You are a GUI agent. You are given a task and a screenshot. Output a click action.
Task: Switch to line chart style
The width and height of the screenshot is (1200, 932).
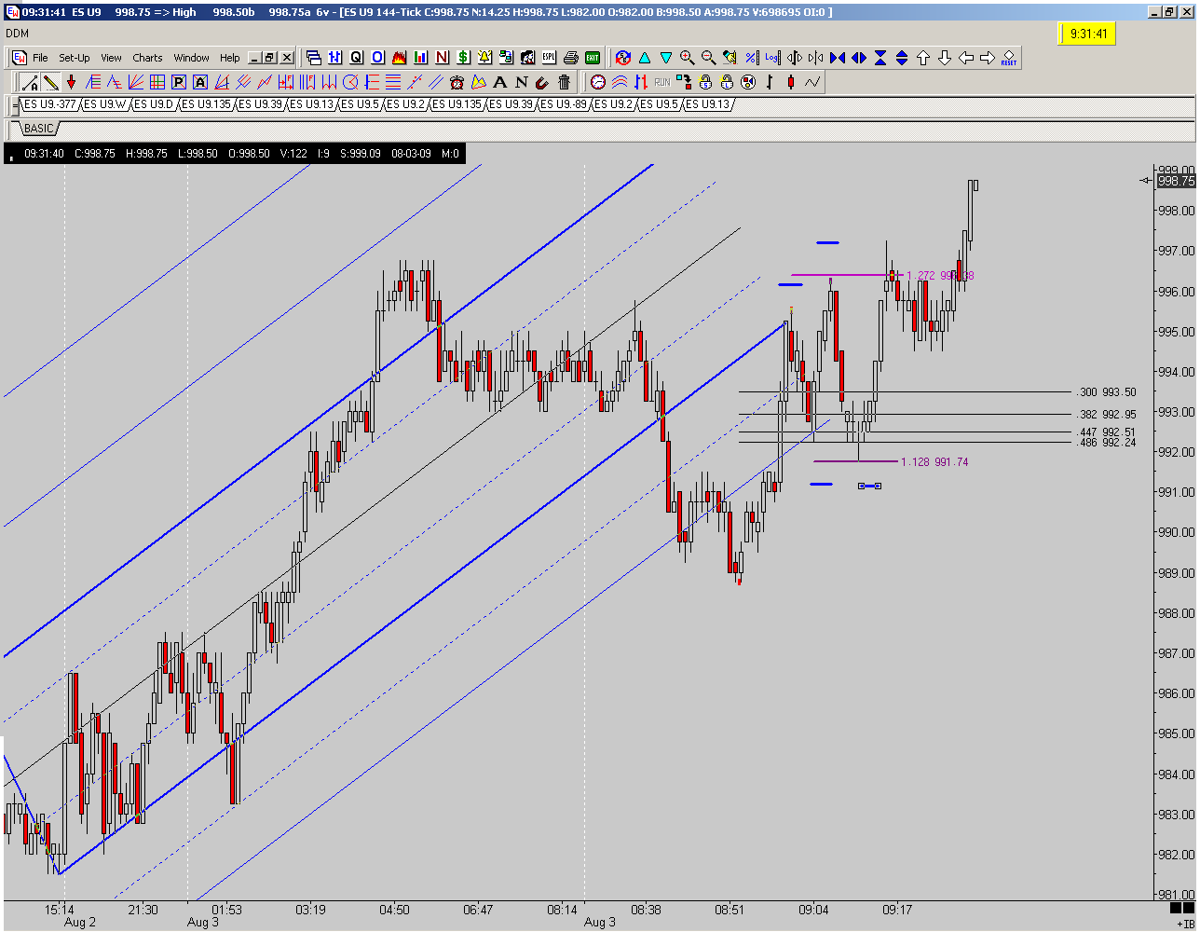click(812, 82)
